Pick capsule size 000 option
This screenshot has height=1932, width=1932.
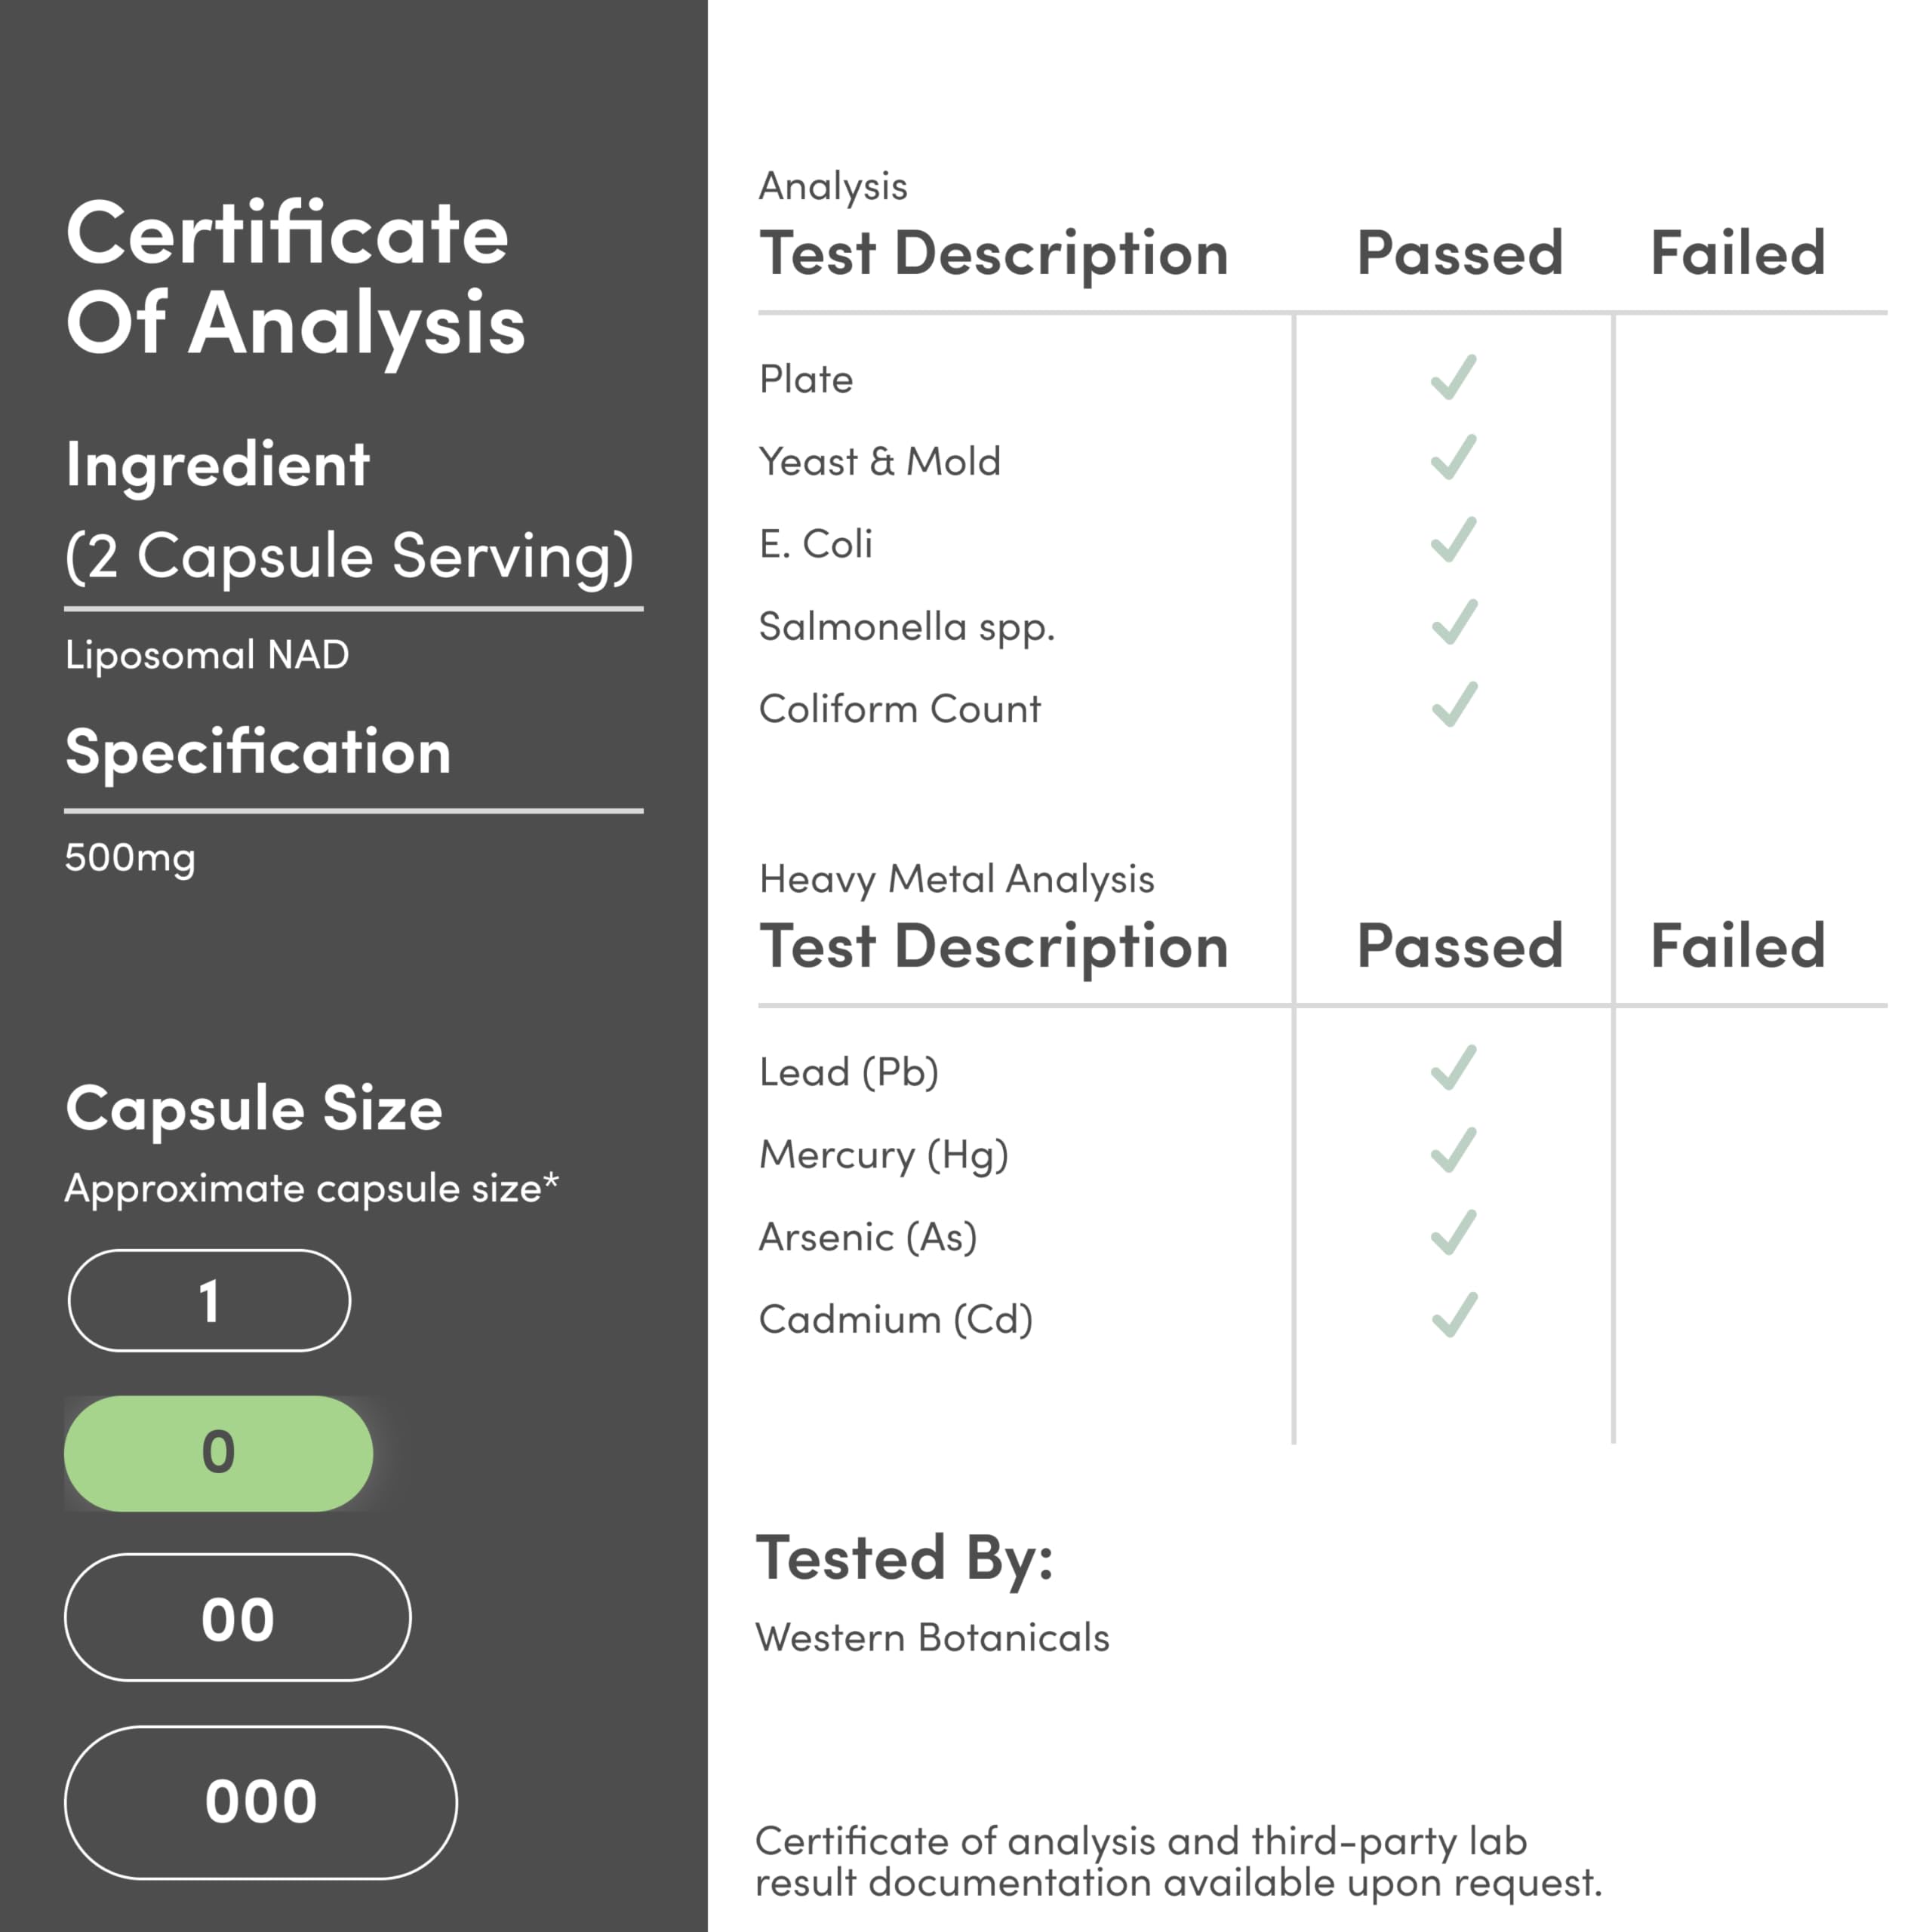[x=260, y=1802]
